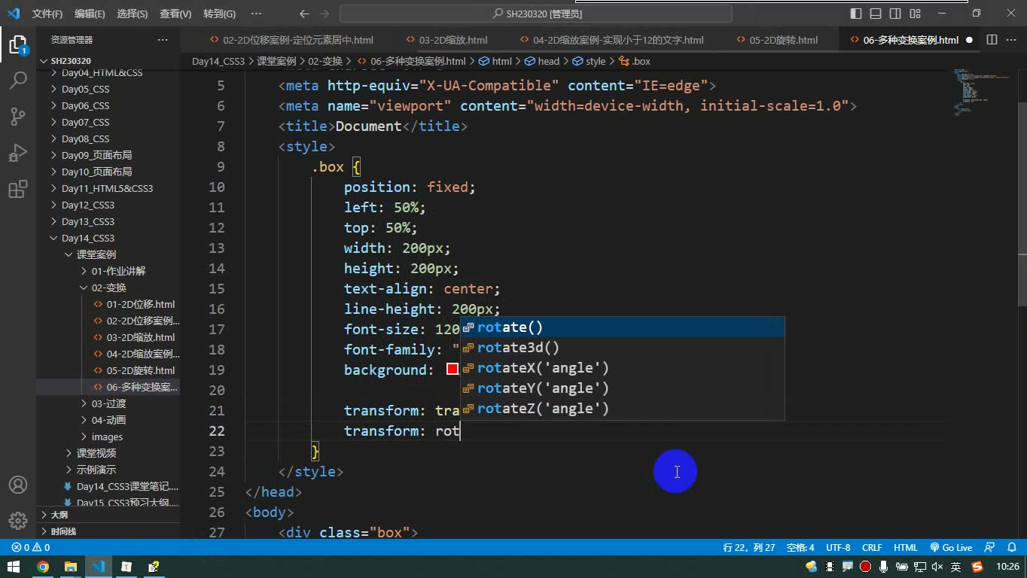The width and height of the screenshot is (1027, 578).
Task: Open the Search view in activity bar
Action: [18, 80]
